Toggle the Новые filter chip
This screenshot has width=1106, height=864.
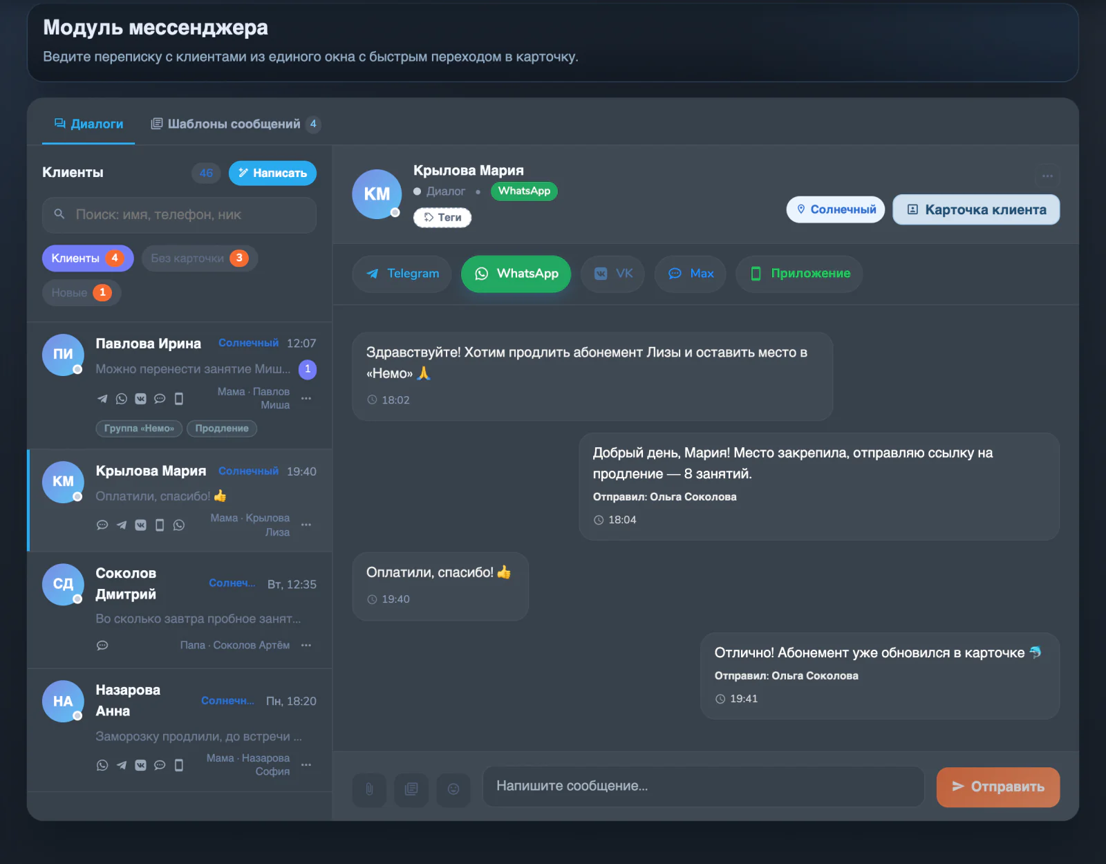(82, 293)
